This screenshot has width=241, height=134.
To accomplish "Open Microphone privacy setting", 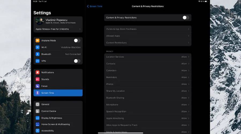I will [x=148, y=105].
